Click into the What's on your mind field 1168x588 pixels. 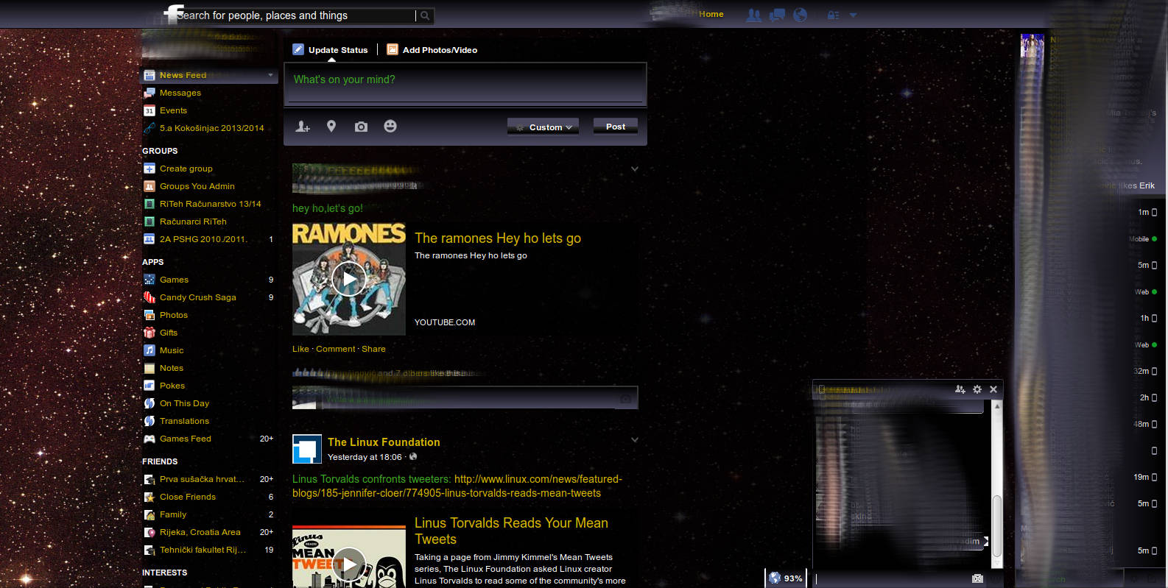(465, 84)
